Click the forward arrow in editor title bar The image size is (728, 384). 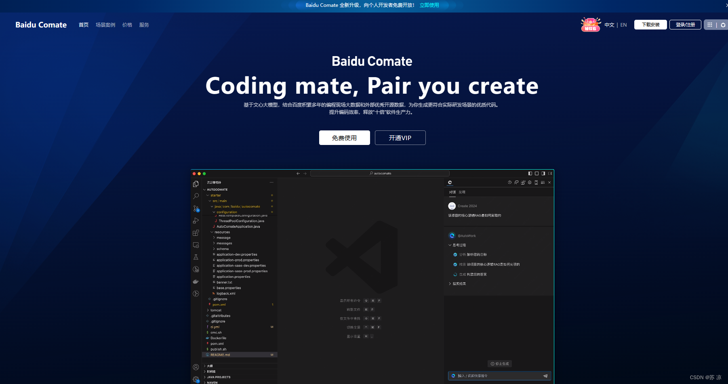tap(305, 174)
